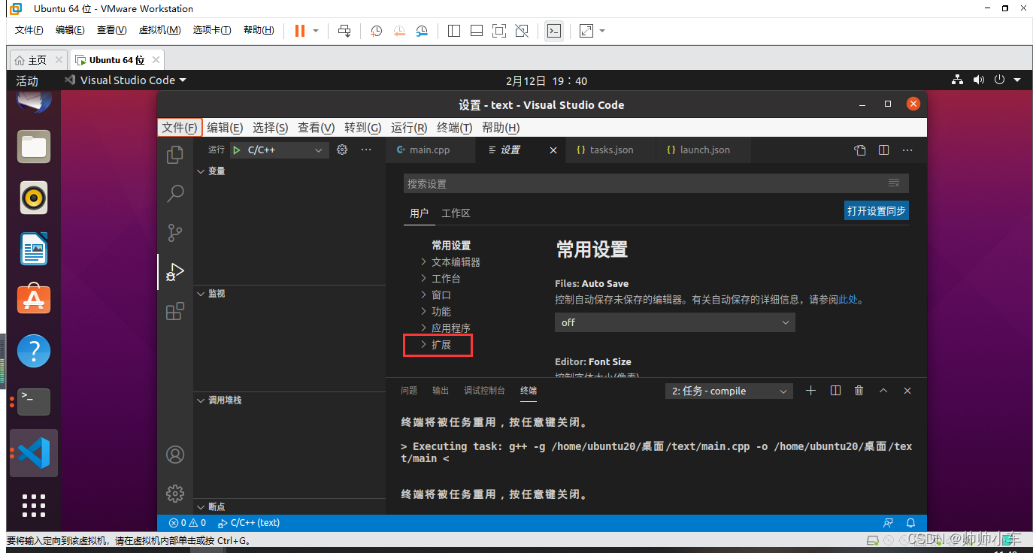Open the Search view in activity bar
This screenshot has width=1033, height=553.
click(x=175, y=194)
